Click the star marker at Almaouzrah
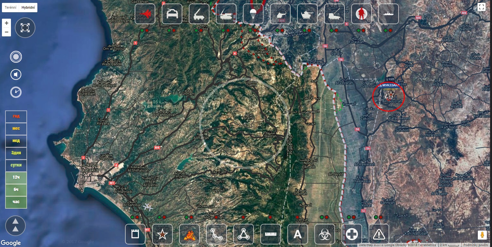 [x=391, y=95]
